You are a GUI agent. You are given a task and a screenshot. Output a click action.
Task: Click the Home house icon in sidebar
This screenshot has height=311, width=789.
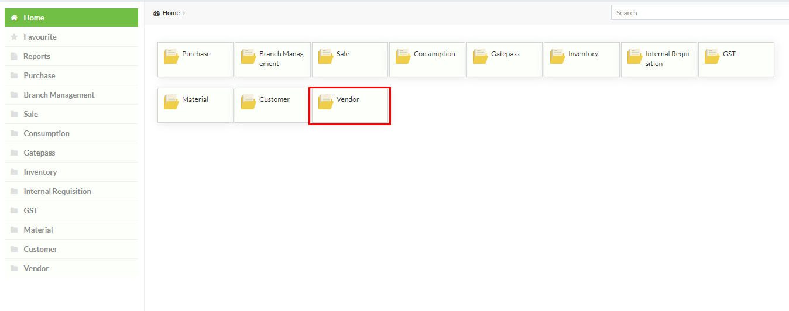[x=14, y=18]
